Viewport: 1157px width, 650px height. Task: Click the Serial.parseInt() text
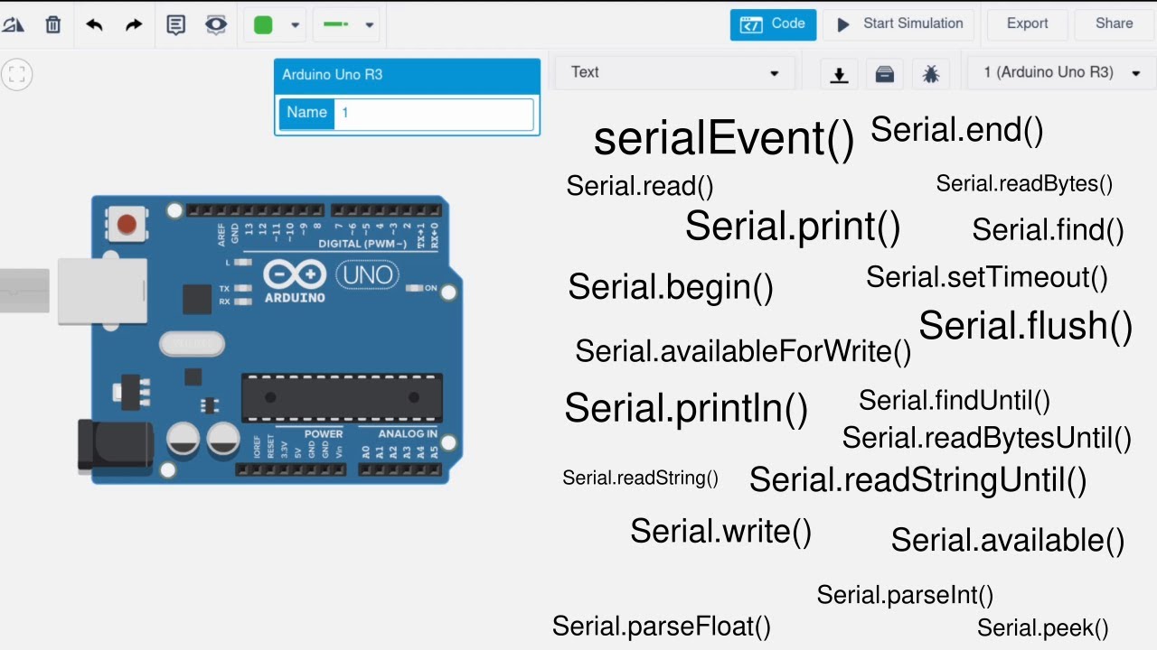tap(905, 595)
